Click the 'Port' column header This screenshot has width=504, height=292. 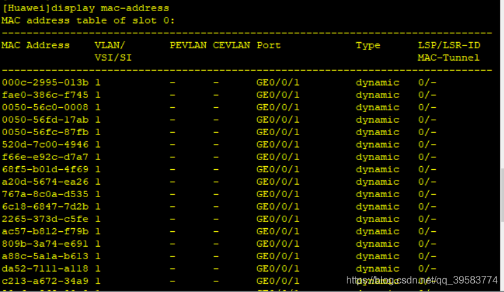point(268,45)
